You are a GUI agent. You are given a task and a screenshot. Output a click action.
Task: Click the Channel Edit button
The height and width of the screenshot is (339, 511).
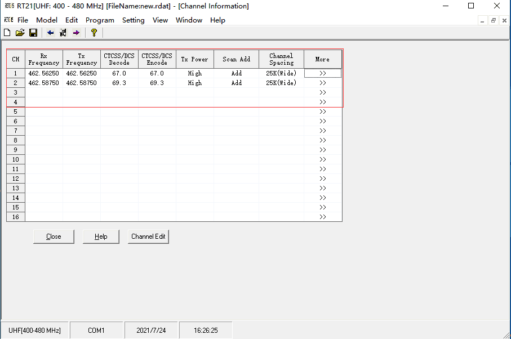pos(148,237)
